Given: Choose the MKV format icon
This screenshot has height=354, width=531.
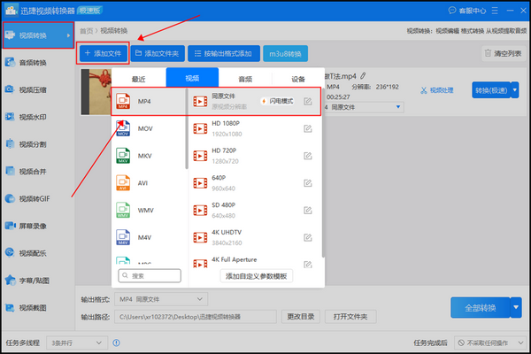Looking at the screenshot, I should (x=123, y=157).
